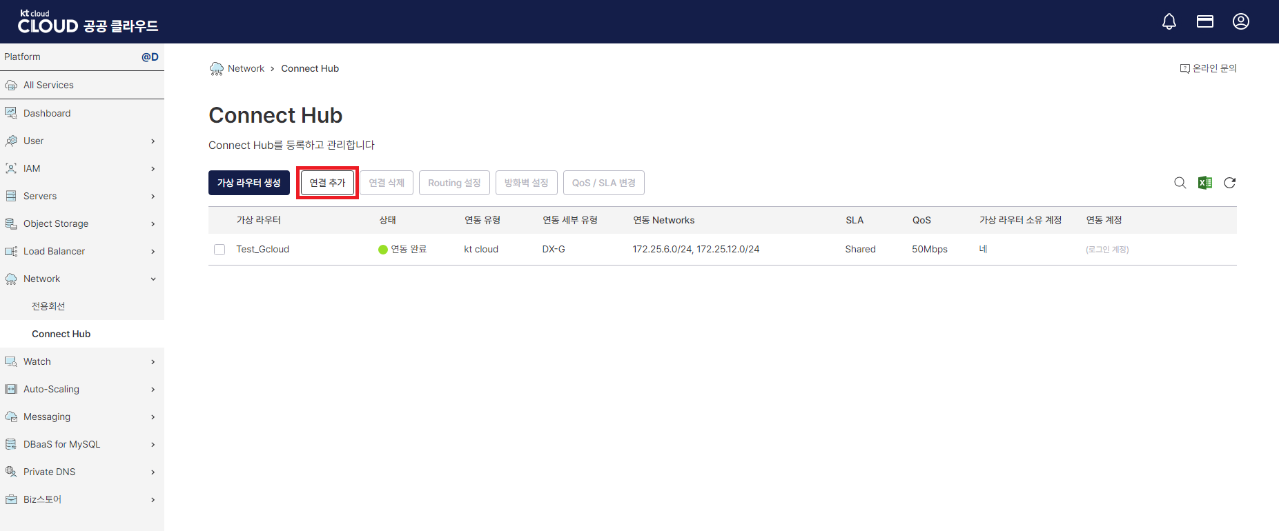Viewport: 1279px width, 531px height.
Task: Click the Private DNS sidebar icon
Action: click(11, 472)
